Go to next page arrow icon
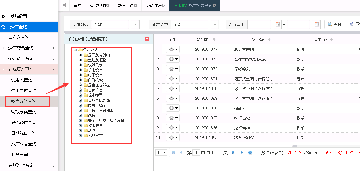Screen dimensions: 360x171 tap(234, 153)
